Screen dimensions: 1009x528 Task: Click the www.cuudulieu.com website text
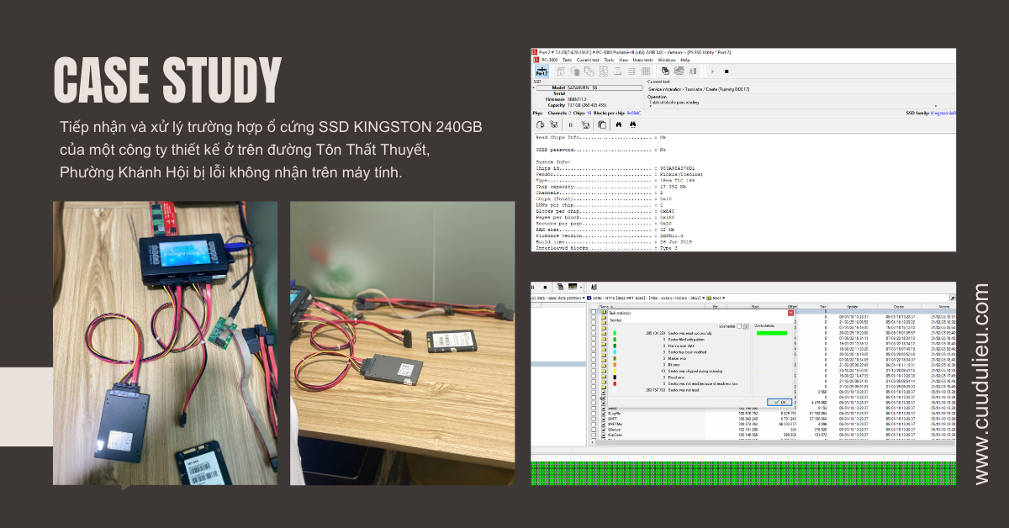tap(980, 383)
